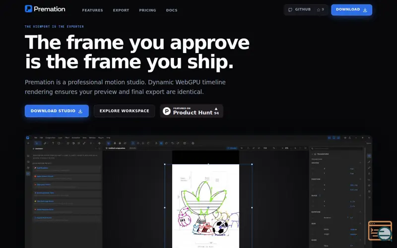
Task: Open the GitHub repository button
Action: coord(306,9)
